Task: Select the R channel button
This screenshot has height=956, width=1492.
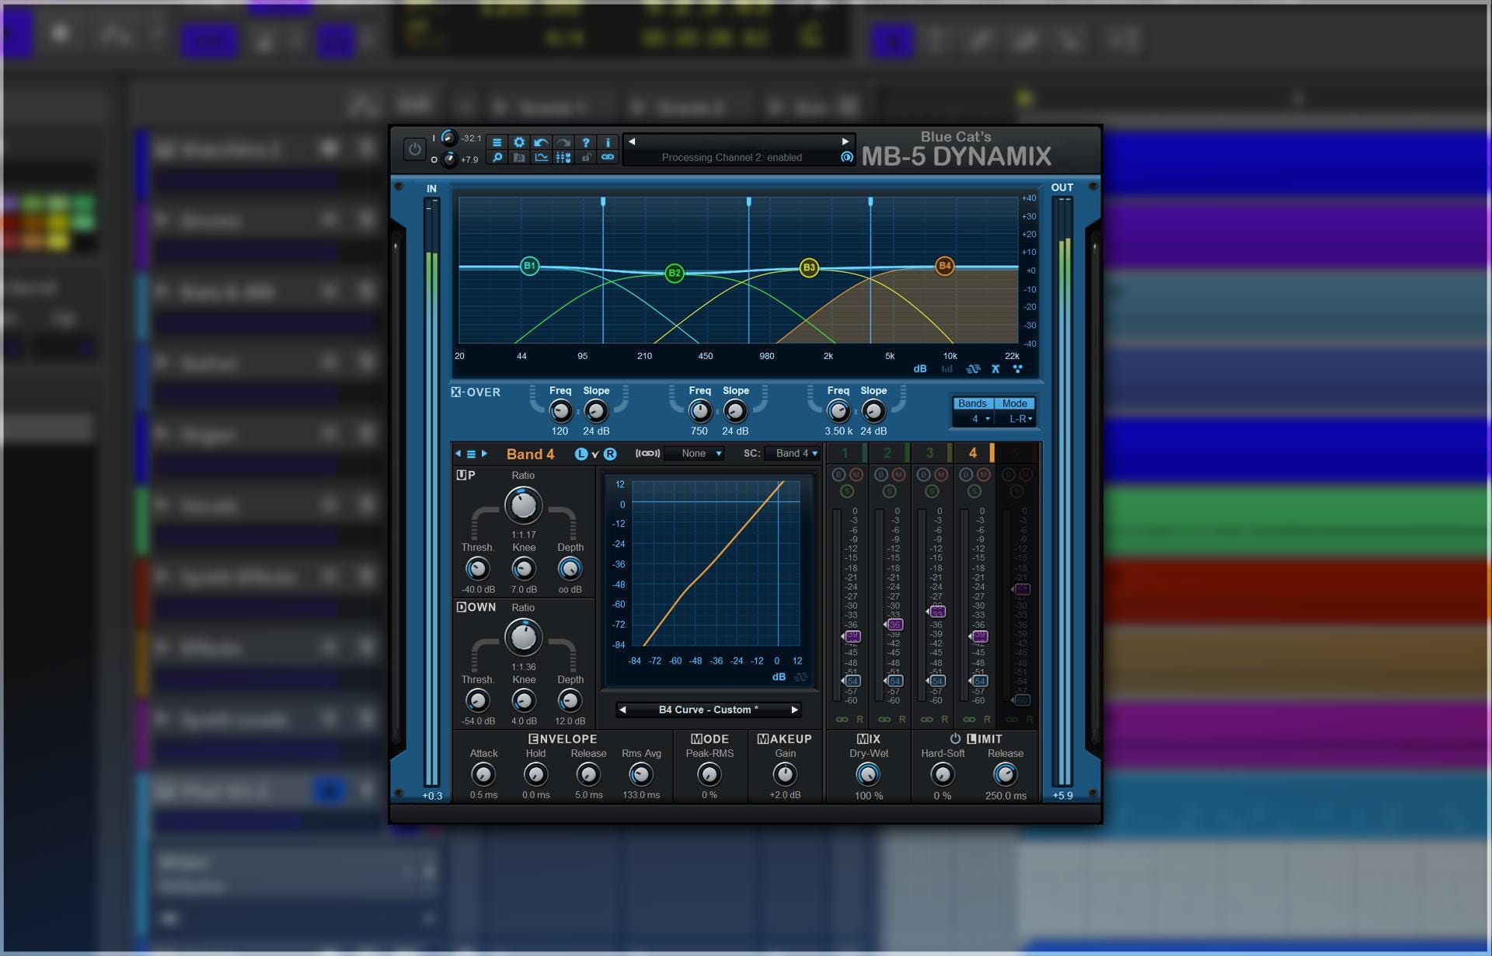Action: tap(610, 454)
